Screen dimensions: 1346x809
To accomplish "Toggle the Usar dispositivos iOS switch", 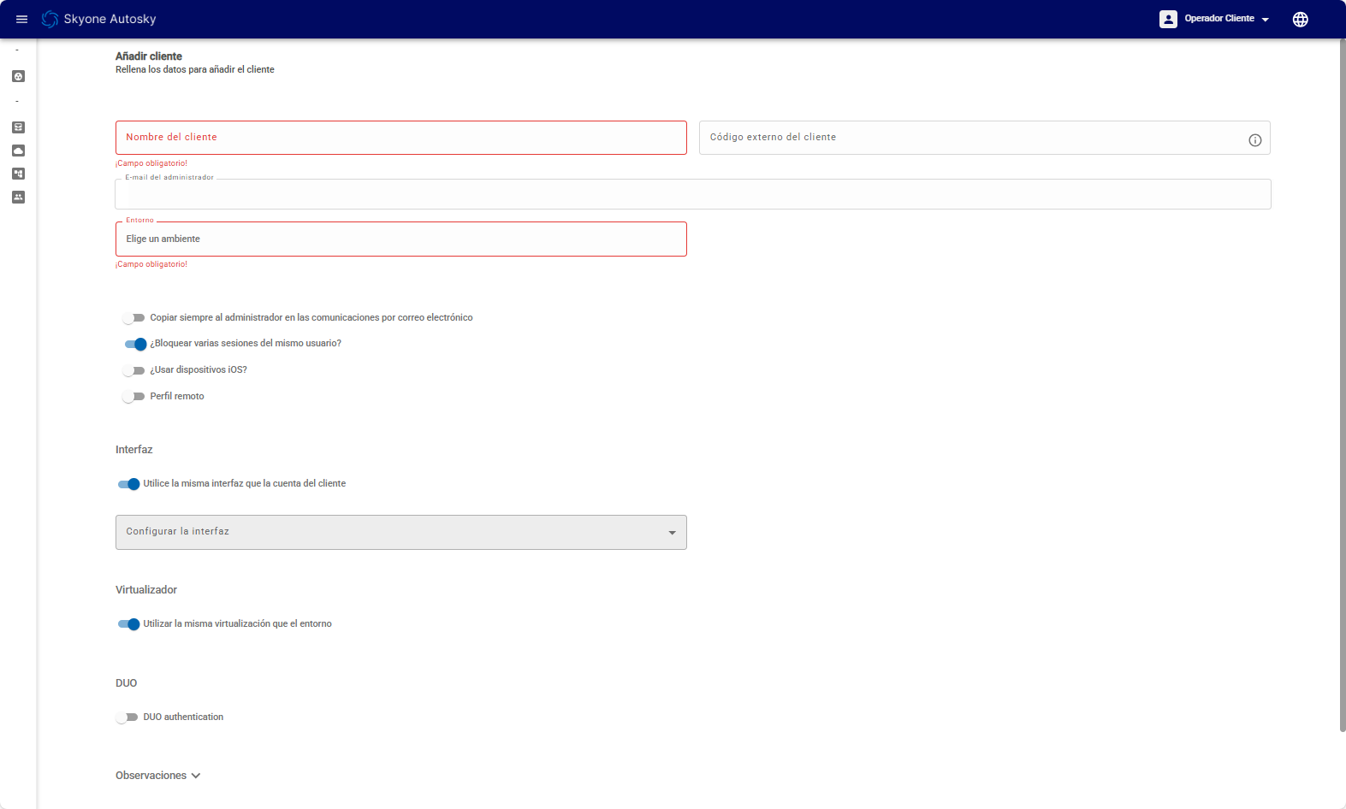I will pos(133,370).
